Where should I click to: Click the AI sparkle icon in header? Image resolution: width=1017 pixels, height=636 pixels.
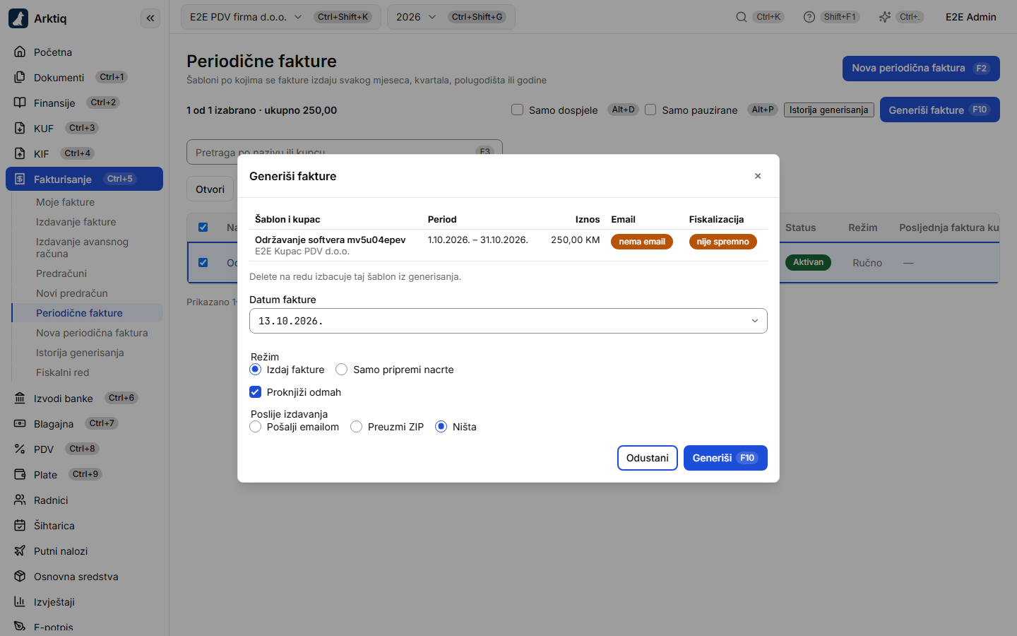pyautogui.click(x=885, y=17)
